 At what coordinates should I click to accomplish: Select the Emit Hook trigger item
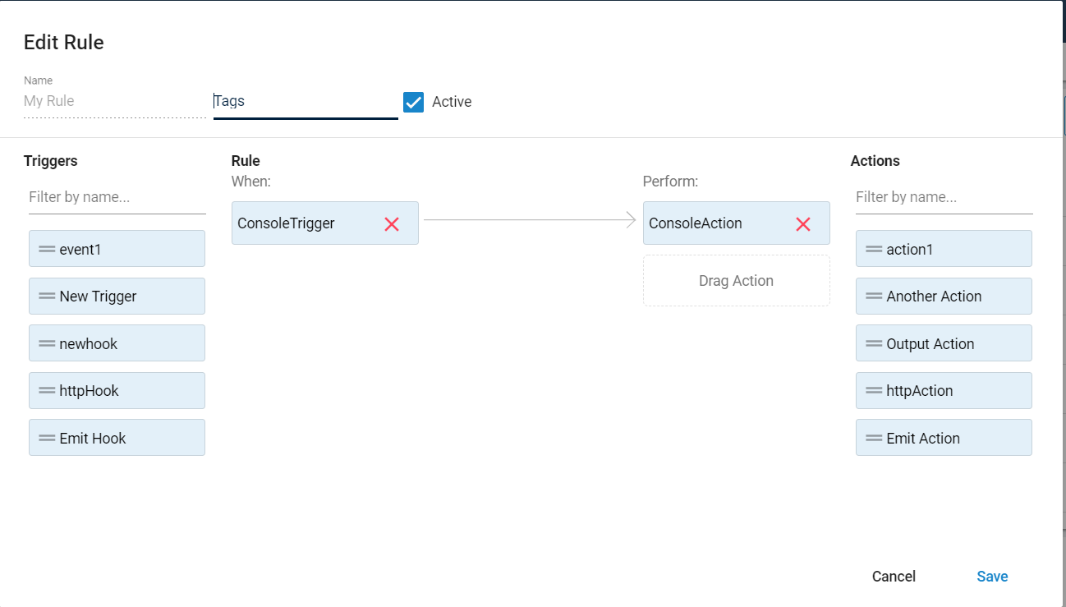point(117,438)
